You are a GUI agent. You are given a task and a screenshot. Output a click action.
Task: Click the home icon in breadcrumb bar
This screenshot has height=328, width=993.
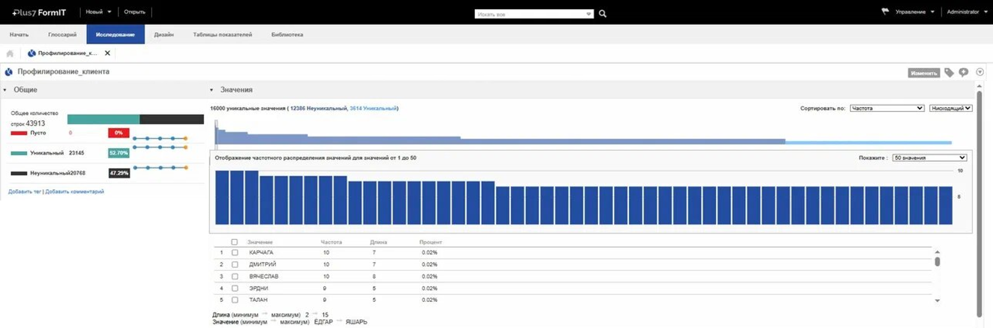click(x=10, y=54)
